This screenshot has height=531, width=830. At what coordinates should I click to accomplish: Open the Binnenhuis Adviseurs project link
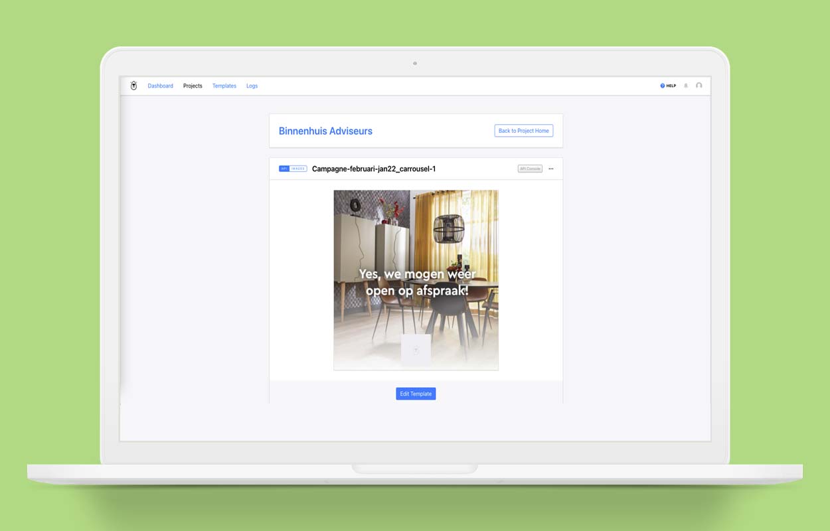click(x=325, y=131)
